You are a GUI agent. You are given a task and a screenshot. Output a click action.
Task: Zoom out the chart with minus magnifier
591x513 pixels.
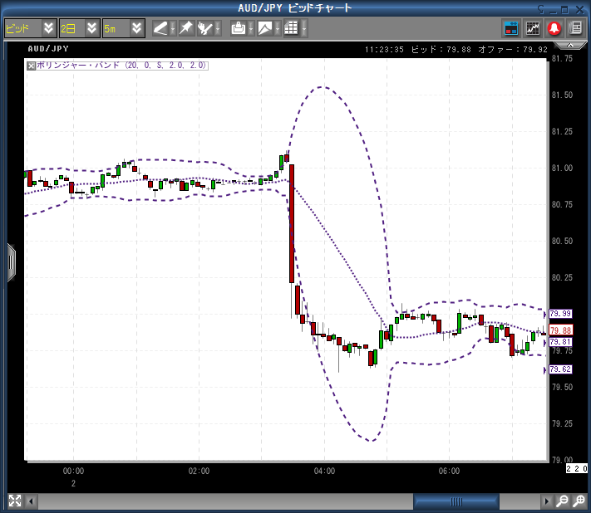tap(563, 501)
